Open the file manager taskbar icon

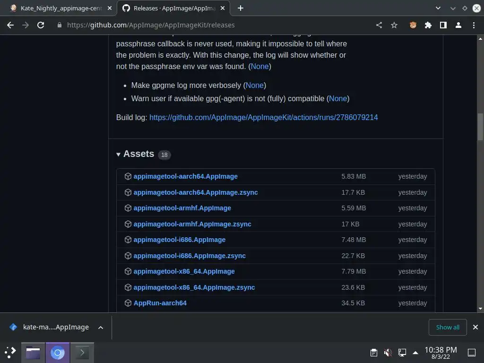(x=33, y=353)
